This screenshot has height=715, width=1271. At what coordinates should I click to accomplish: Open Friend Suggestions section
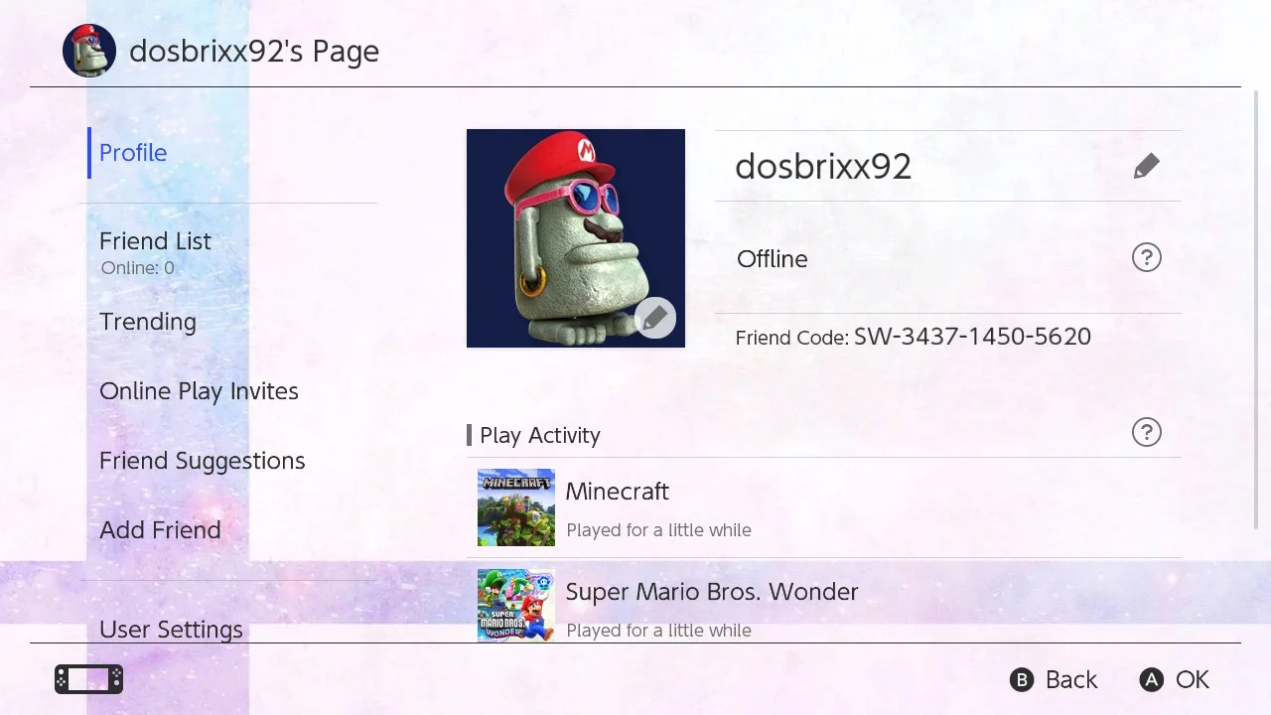pos(202,461)
